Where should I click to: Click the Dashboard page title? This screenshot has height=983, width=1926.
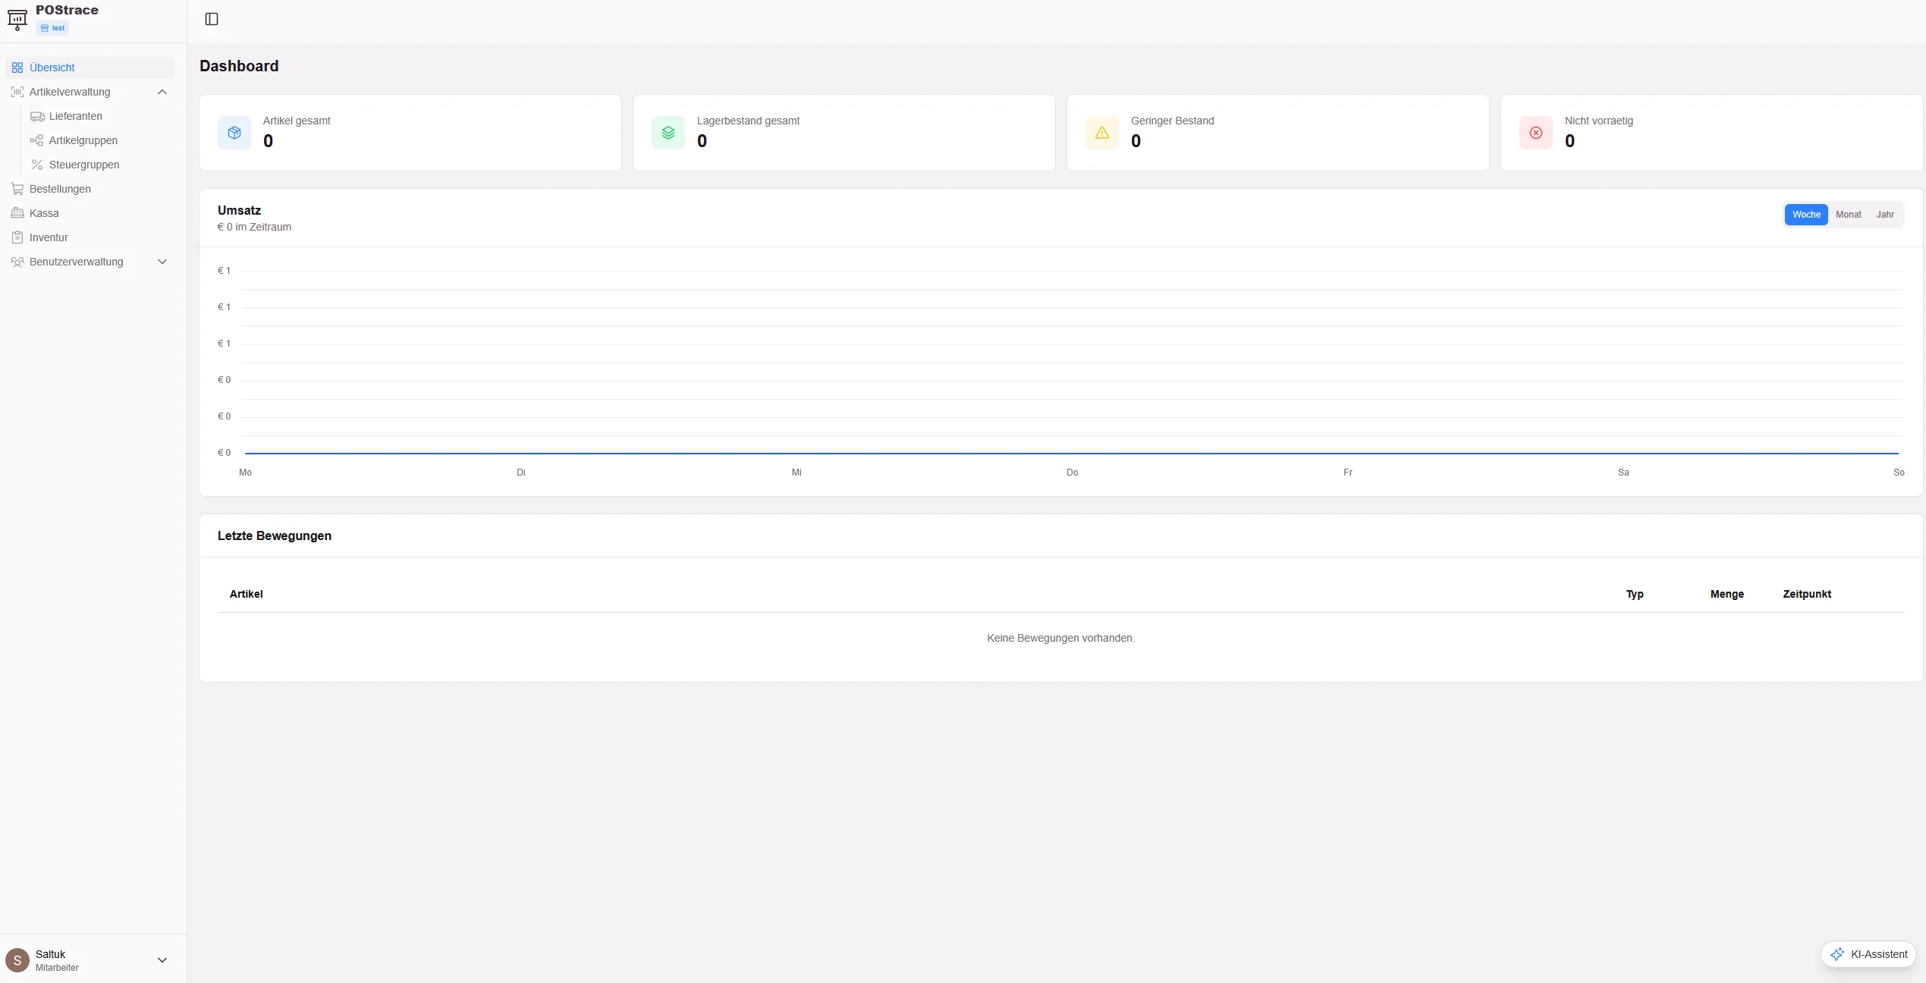click(x=239, y=66)
